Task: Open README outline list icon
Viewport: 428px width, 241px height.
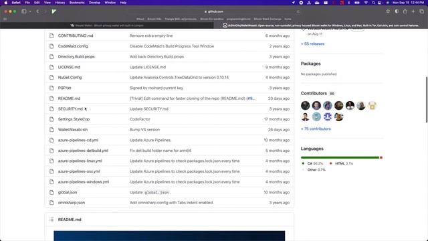Action: tap(51, 220)
